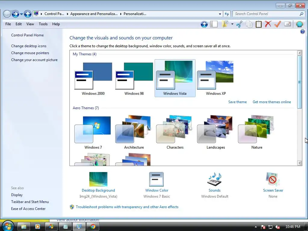Click Change mouse pointers link
This screenshot has height=231, width=308.
pos(30,53)
